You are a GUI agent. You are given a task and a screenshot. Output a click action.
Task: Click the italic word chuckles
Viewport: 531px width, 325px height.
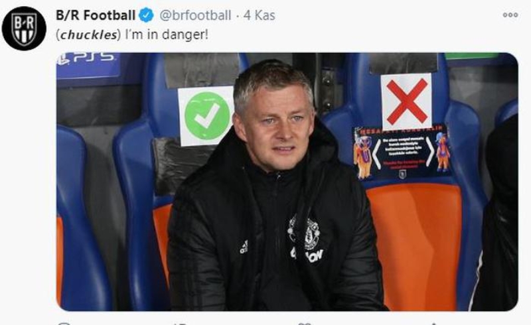pos(88,35)
